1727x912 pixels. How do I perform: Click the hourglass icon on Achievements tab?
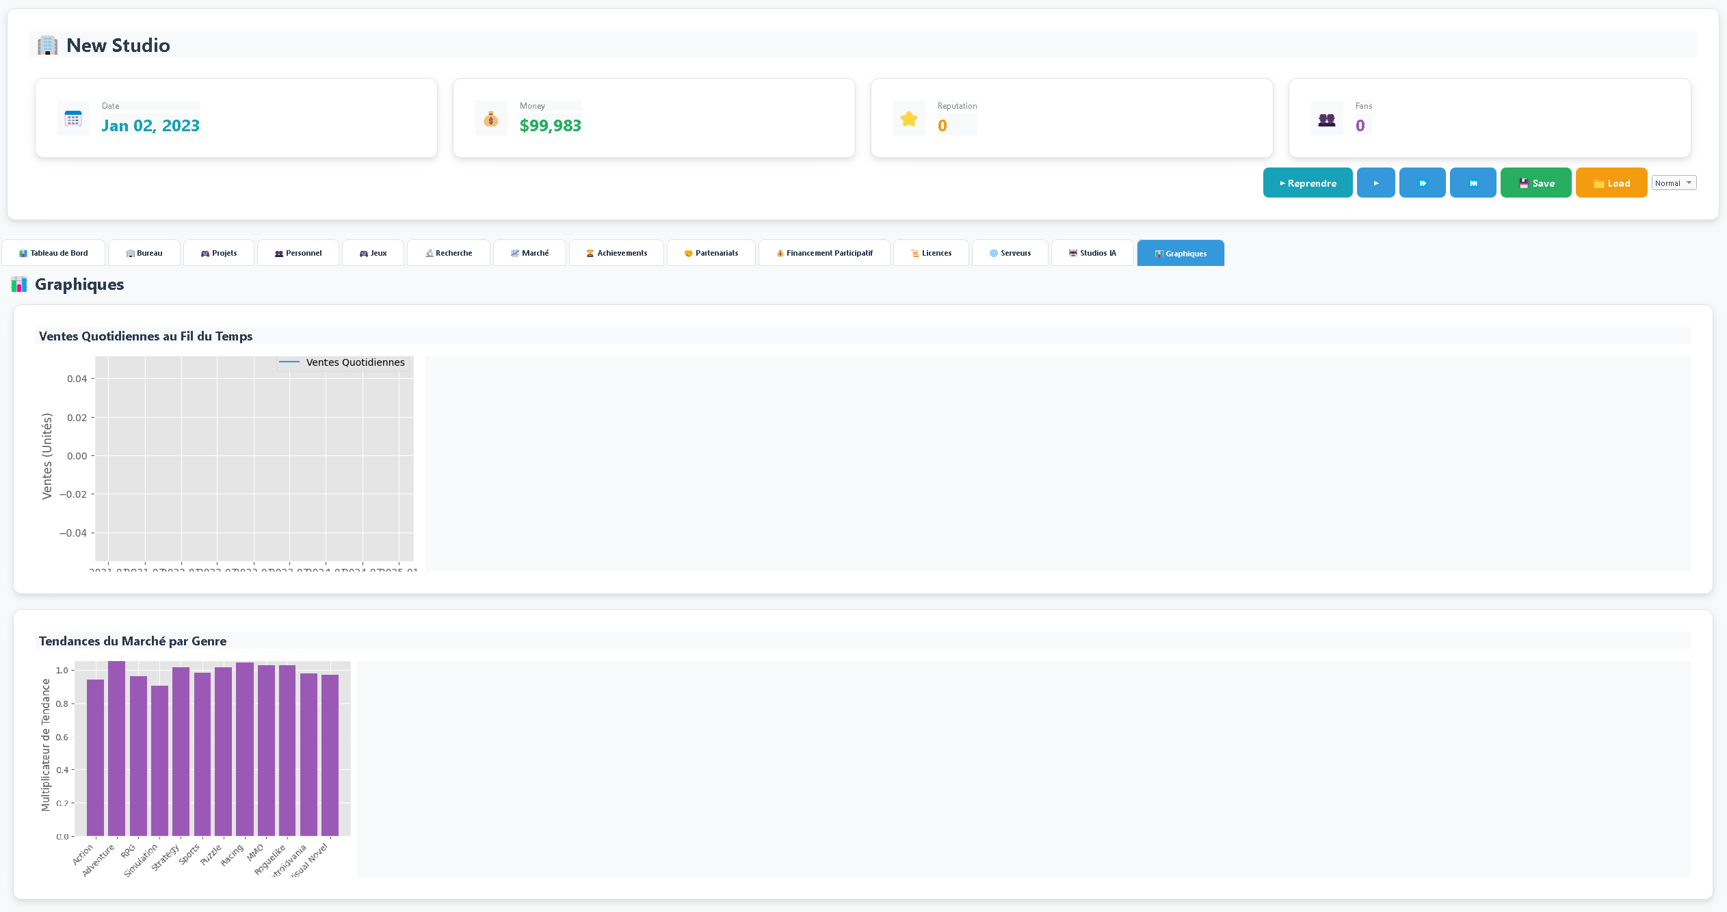(x=590, y=253)
